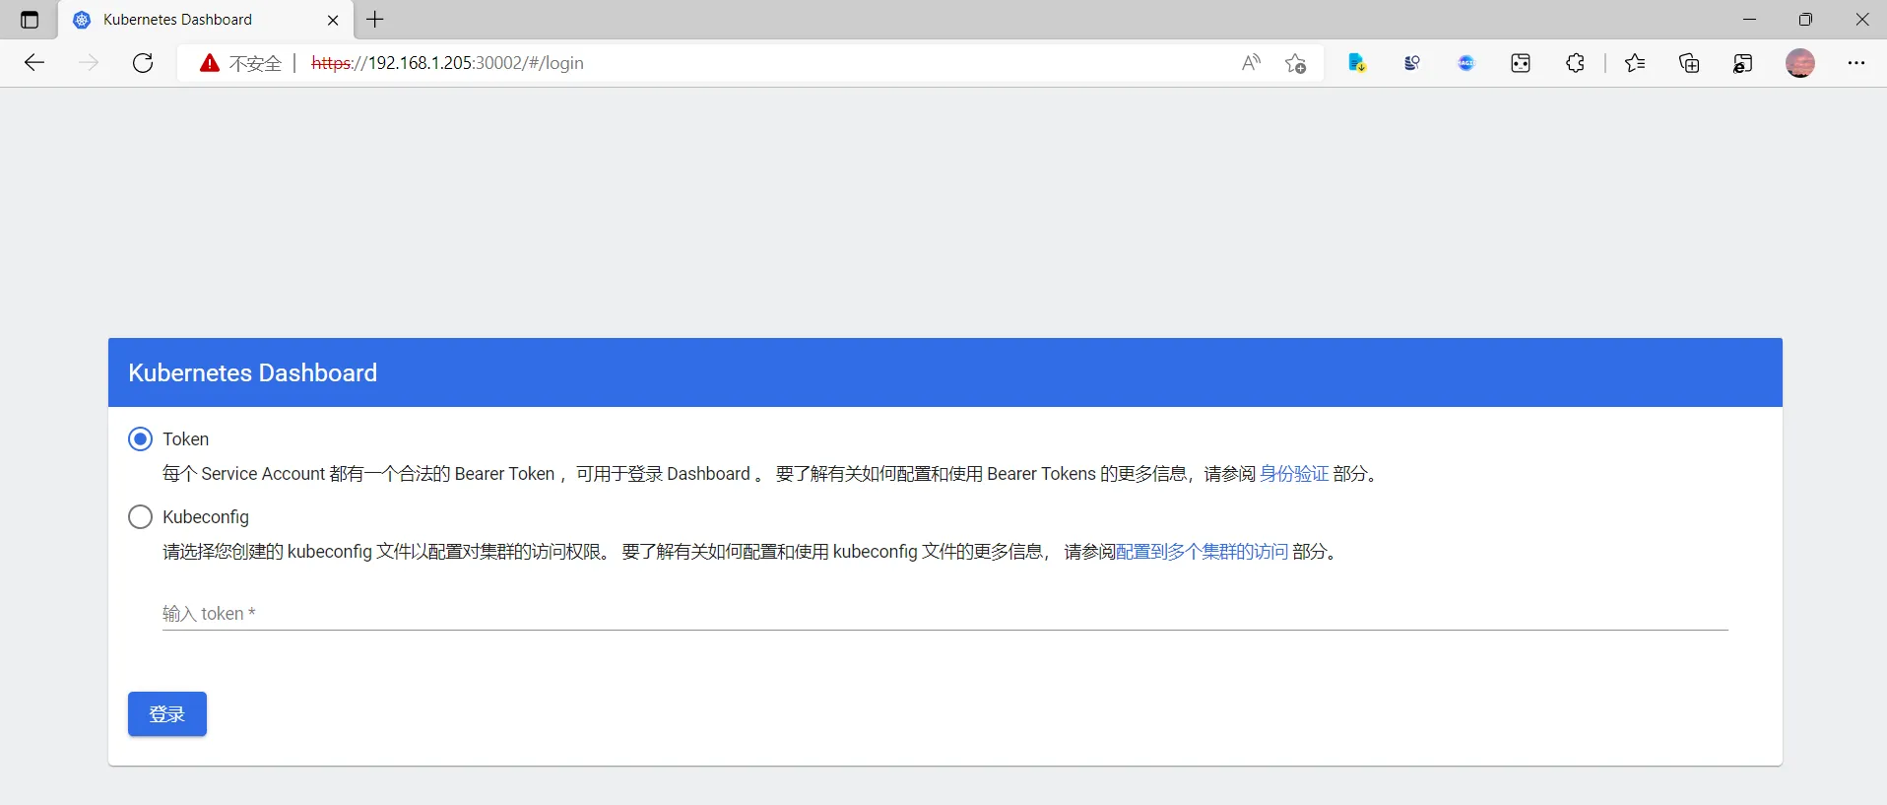Open the read aloud icon
This screenshot has width=1887, height=805.
1251,63
